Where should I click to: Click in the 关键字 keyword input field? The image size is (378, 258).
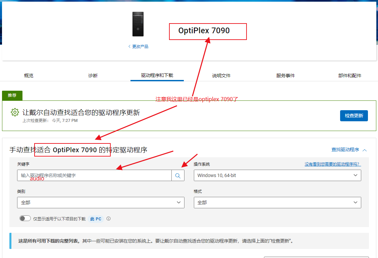94,175
